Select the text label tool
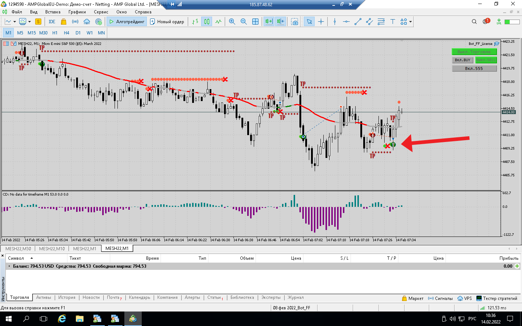This screenshot has width=522, height=326. pyautogui.click(x=393, y=22)
